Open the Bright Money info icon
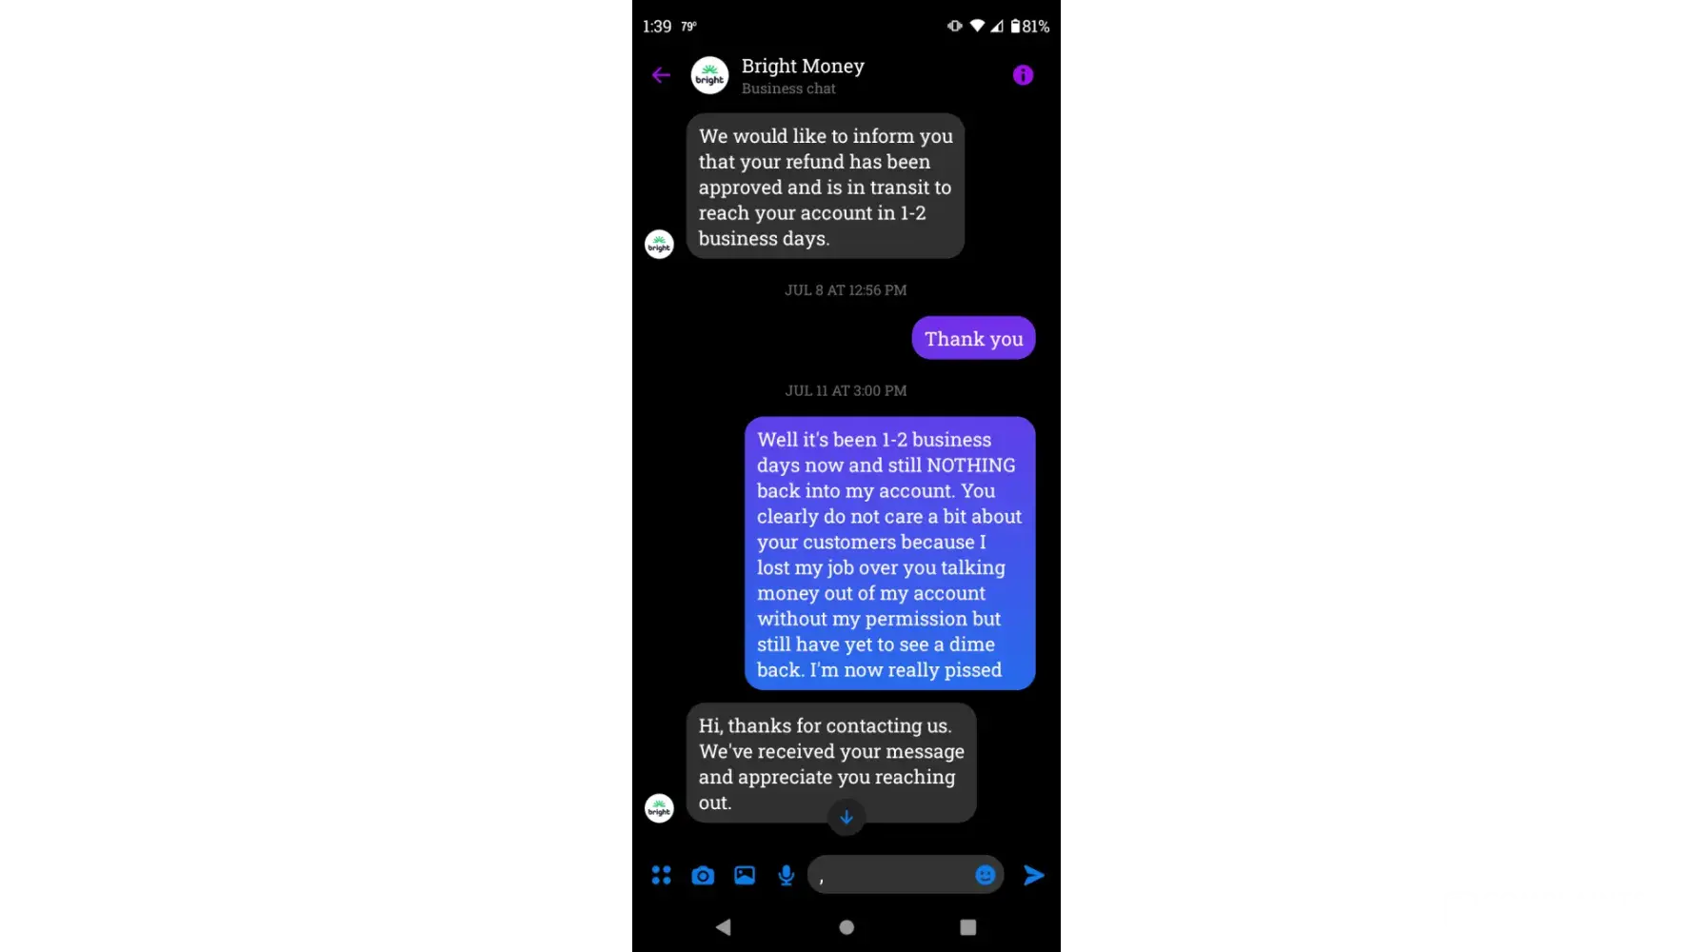Viewport: 1693px width, 952px height. (1023, 75)
